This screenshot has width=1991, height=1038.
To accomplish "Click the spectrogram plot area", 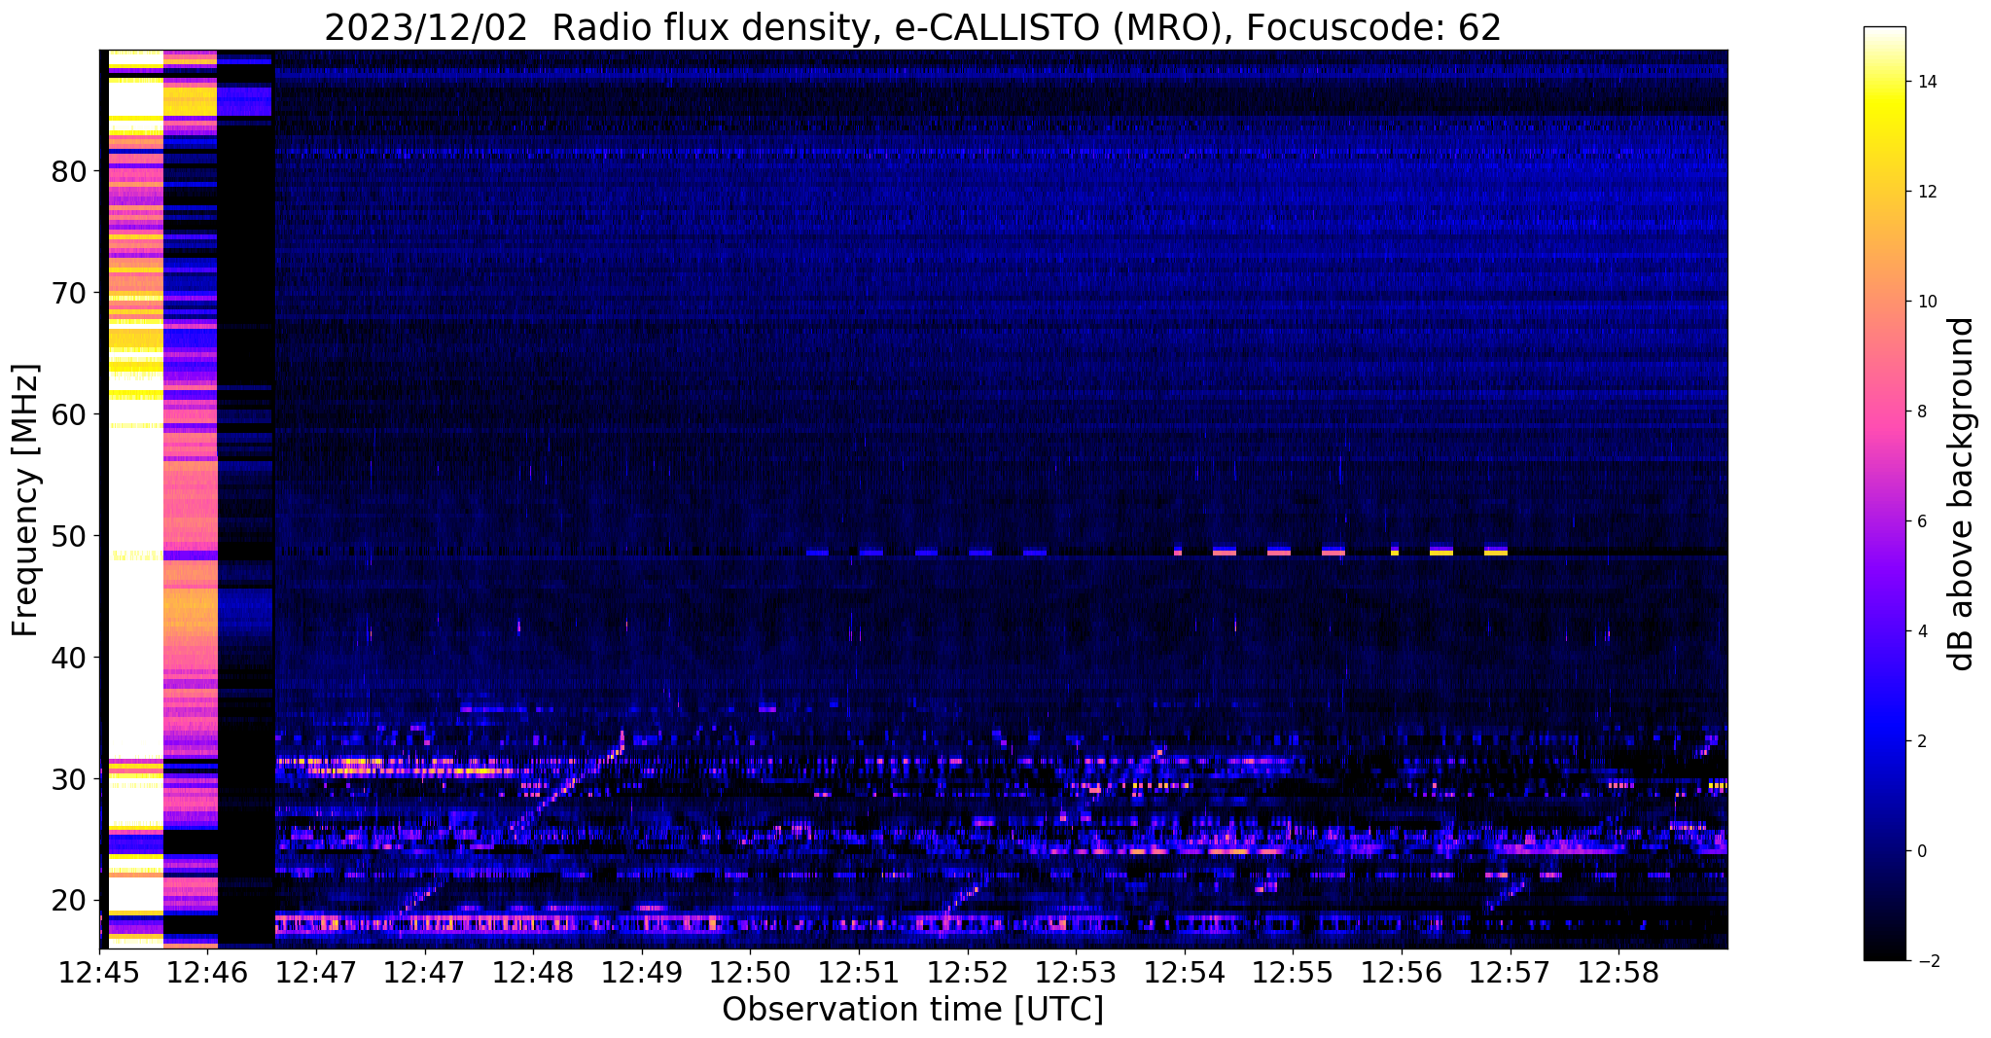I will coord(913,499).
